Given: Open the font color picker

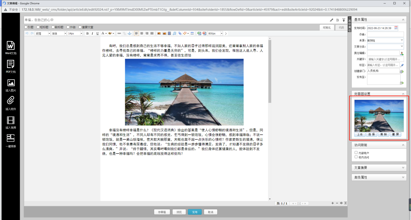Looking at the screenshot, I should pos(103,33).
